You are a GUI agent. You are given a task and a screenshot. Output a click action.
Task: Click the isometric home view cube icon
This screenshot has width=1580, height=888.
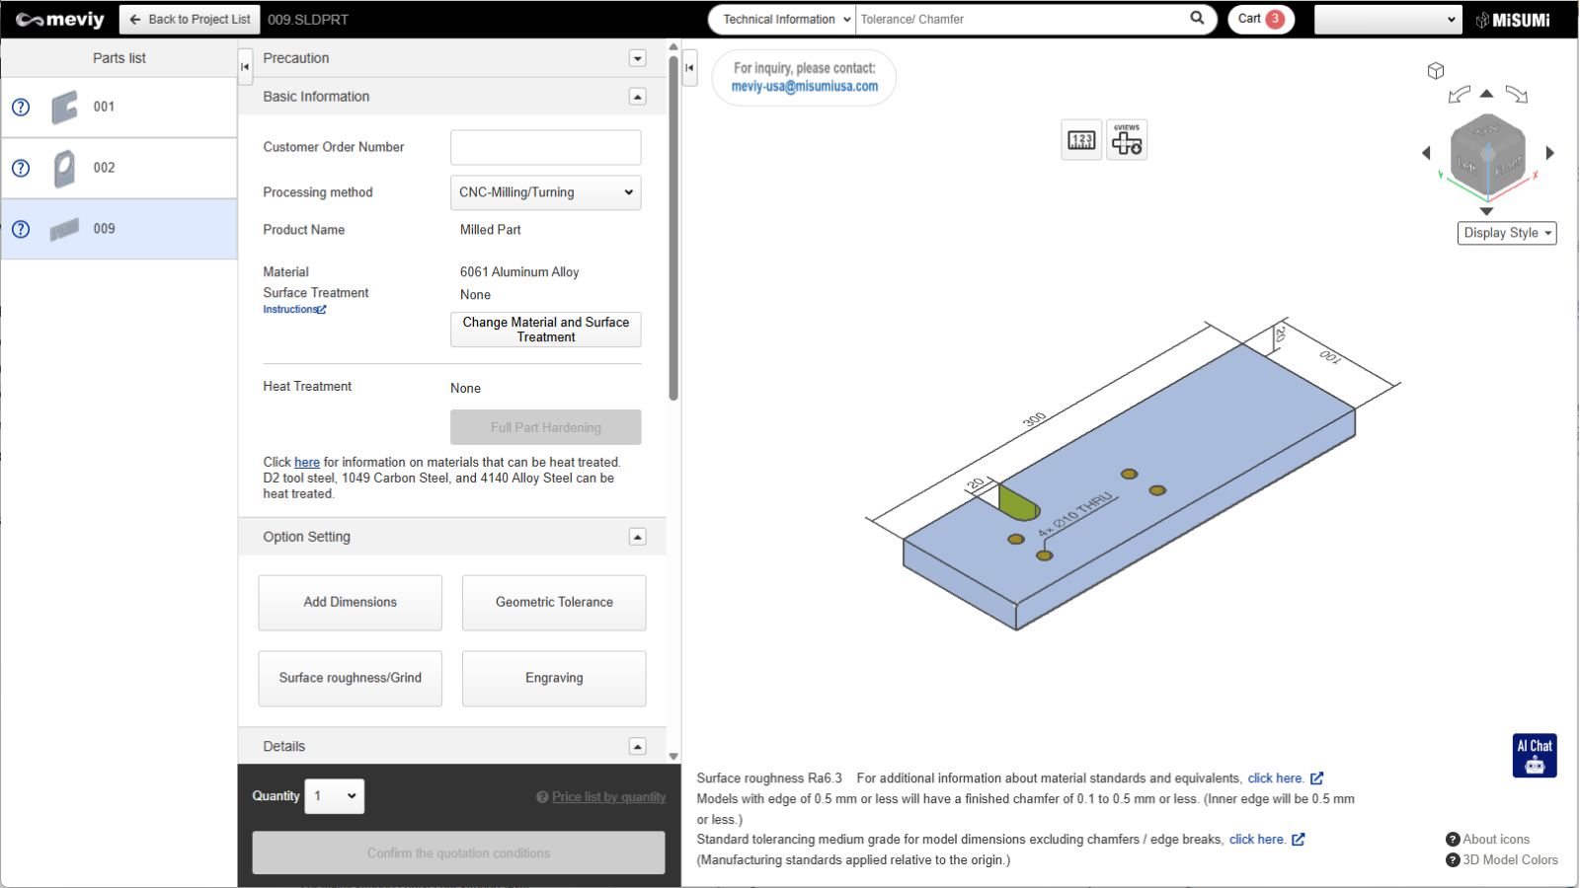[1436, 71]
